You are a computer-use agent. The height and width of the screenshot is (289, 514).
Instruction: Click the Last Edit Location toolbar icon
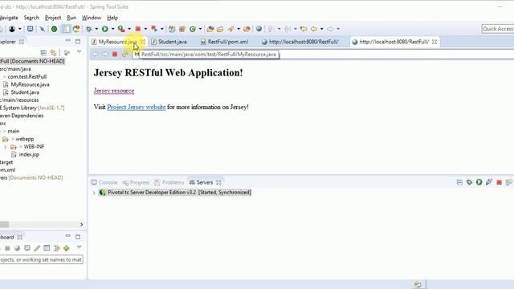tap(304, 29)
